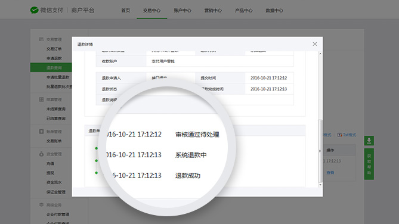The height and width of the screenshot is (224, 399).
Task: Switch to the 交易中心 tab
Action: click(151, 10)
